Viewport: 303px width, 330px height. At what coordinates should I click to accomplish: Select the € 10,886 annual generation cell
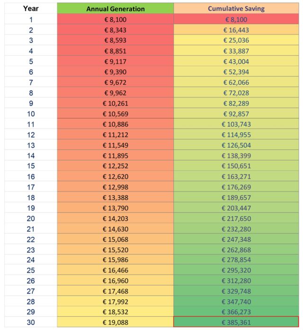click(x=115, y=124)
